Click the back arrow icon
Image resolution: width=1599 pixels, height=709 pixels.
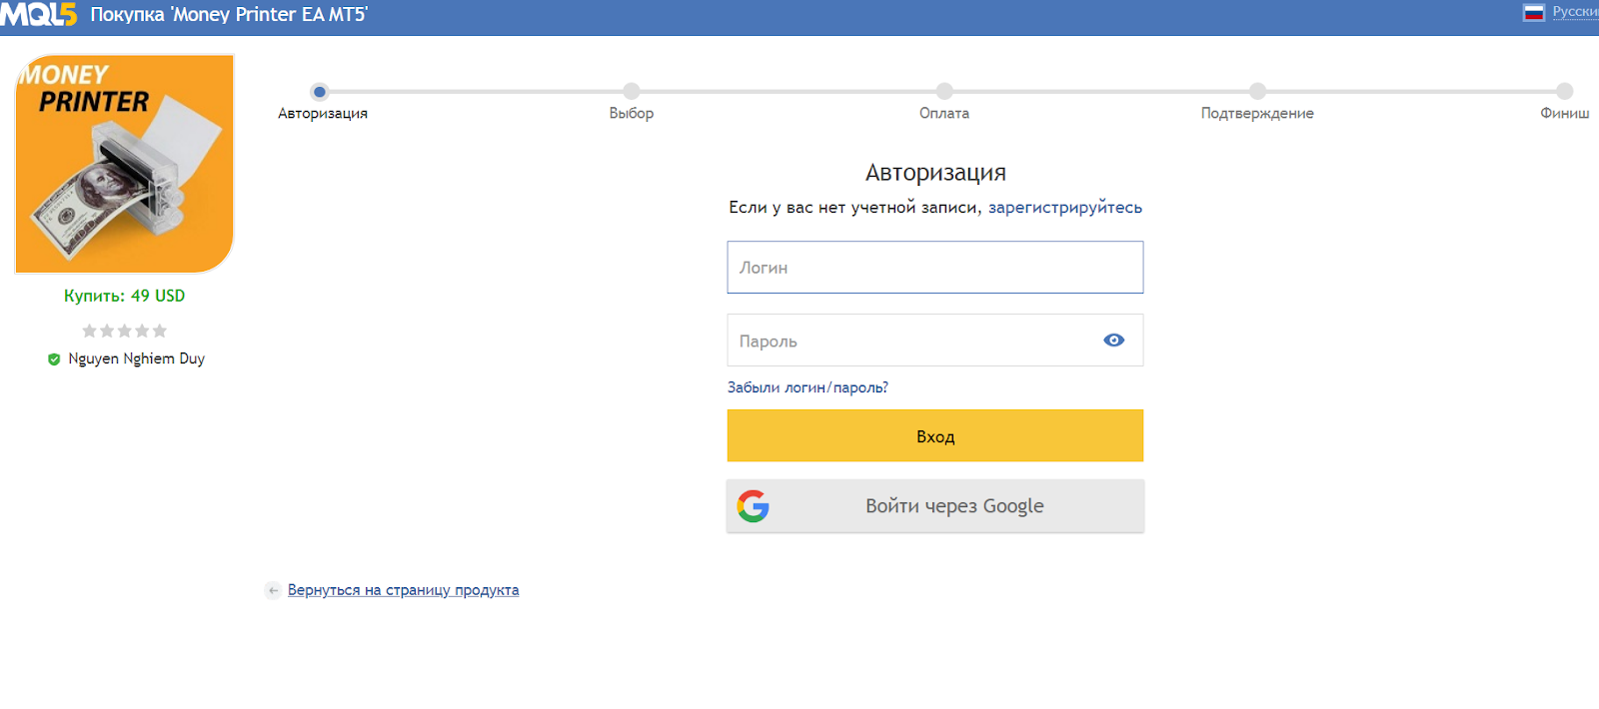[273, 590]
